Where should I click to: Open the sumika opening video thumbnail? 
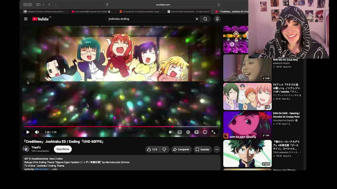point(247,97)
